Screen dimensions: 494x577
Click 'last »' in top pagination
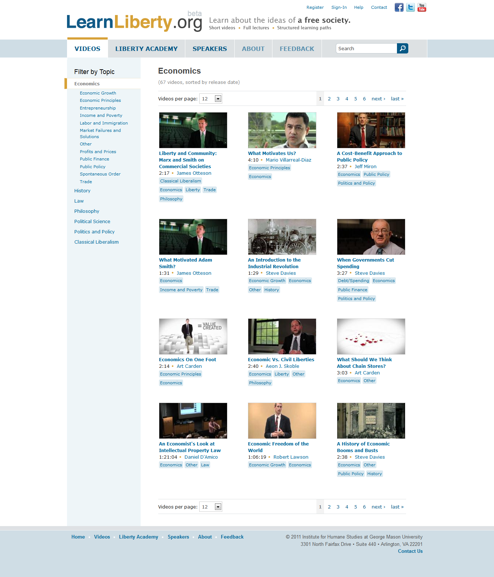click(x=397, y=99)
